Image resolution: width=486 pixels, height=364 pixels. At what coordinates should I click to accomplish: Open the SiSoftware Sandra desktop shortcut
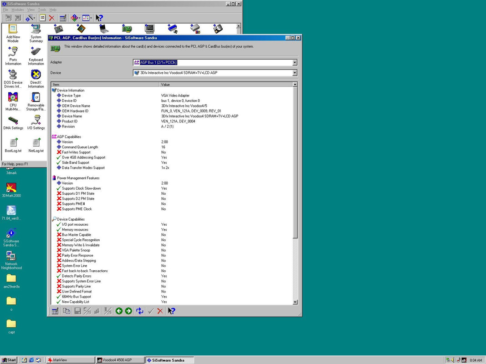point(11,238)
